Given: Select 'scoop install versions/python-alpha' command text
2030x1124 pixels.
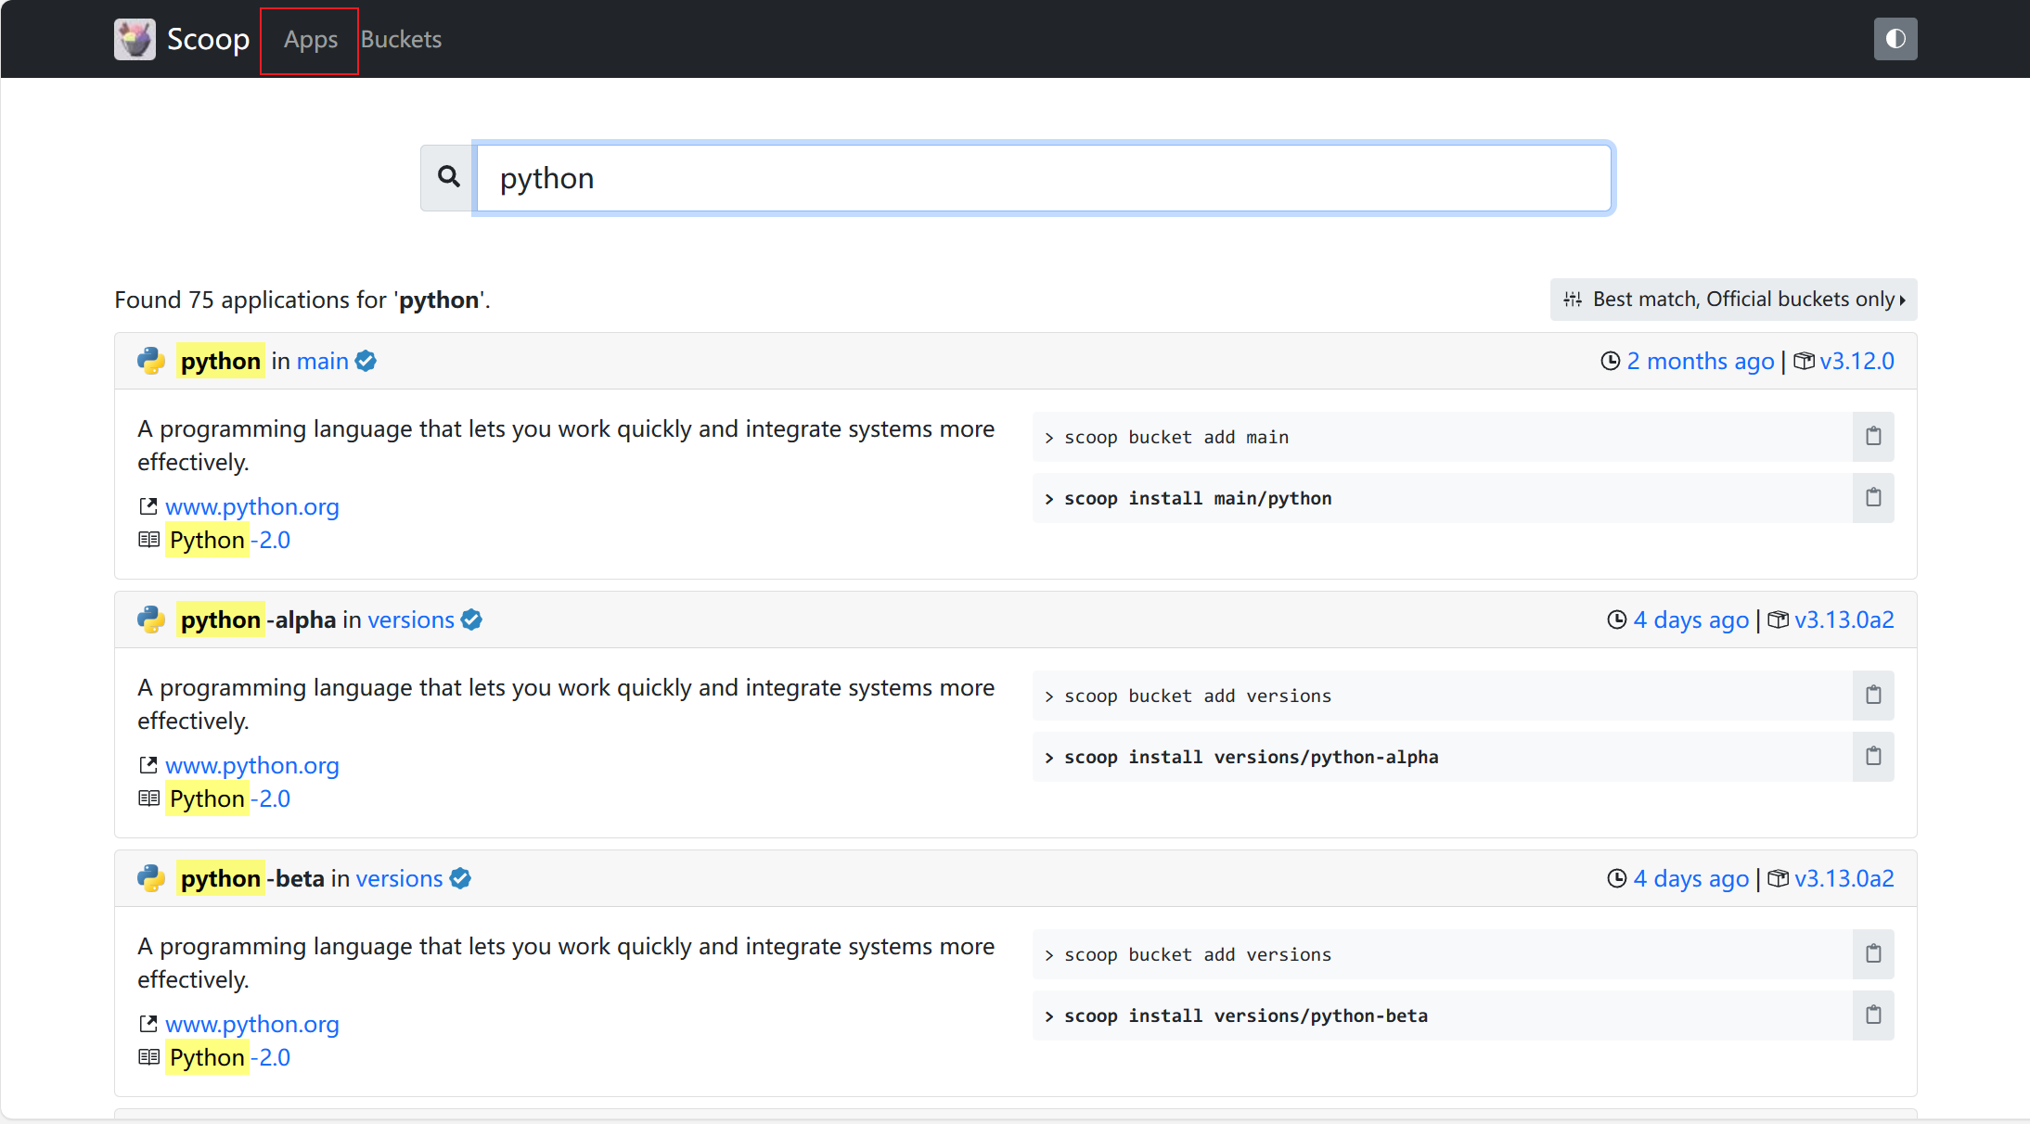Looking at the screenshot, I should pos(1252,757).
